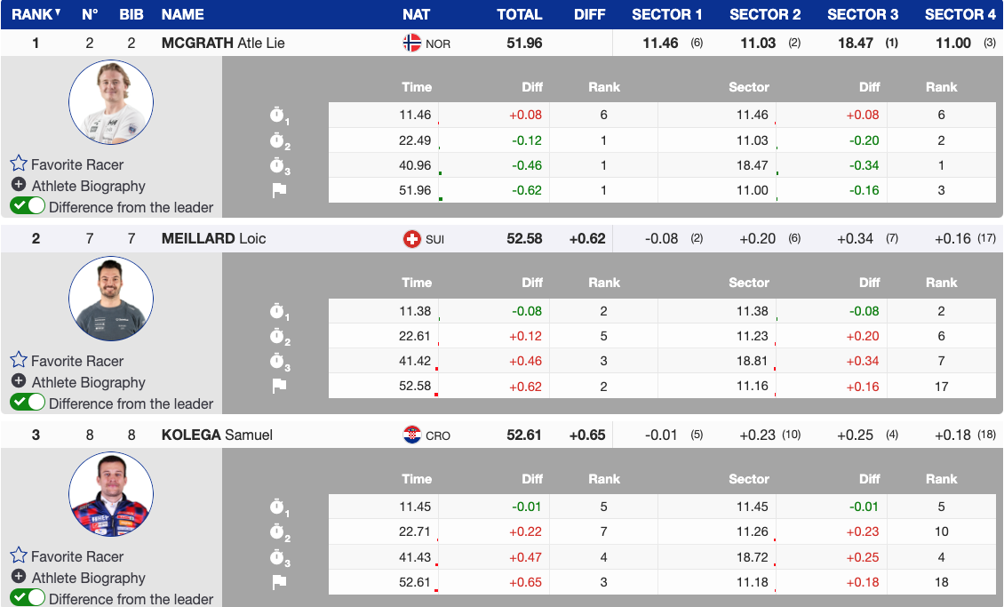Screen dimensions: 1004x607
Task: Star Meillard as a favorite racer
Action: [x=19, y=361]
